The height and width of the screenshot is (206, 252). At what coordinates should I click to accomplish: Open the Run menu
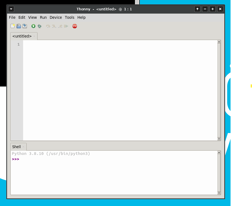pyautogui.click(x=43, y=17)
